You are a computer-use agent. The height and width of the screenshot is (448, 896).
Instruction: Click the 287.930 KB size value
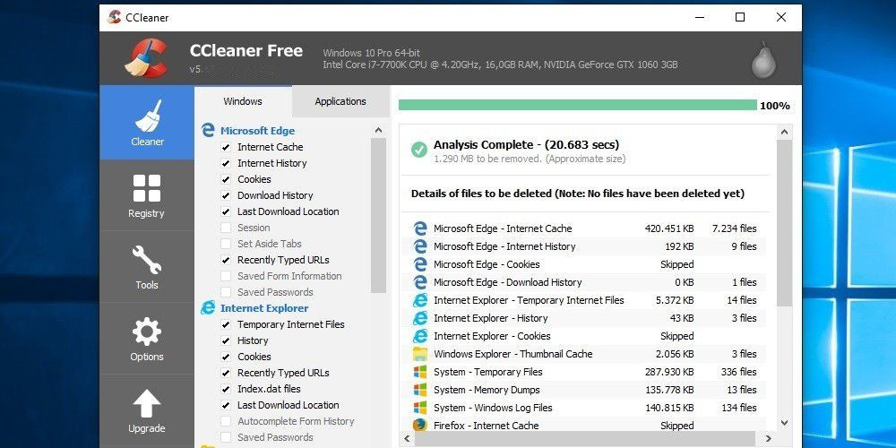669,372
